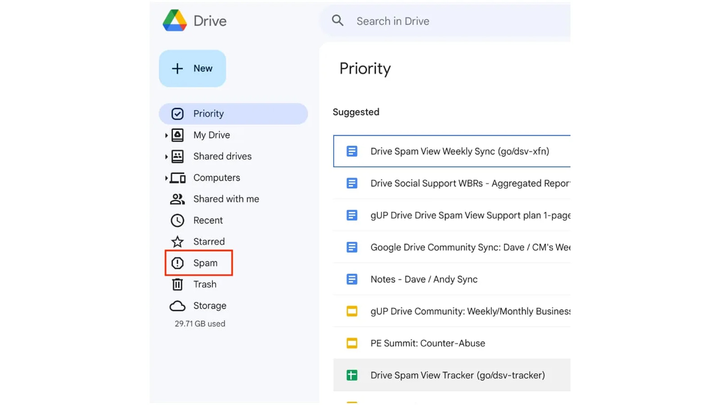Click the 29.71 GB used text
The height and width of the screenshot is (405, 720).
pyautogui.click(x=200, y=324)
